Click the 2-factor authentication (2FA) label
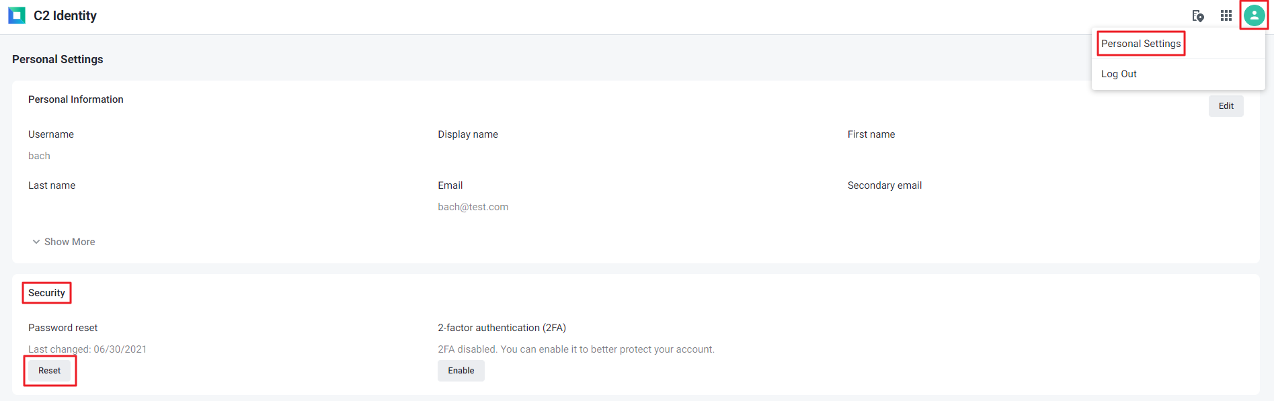1274x401 pixels. coord(502,328)
